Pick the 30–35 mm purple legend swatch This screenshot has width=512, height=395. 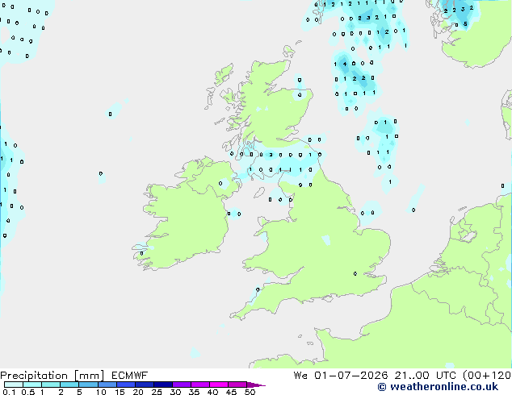point(182,385)
